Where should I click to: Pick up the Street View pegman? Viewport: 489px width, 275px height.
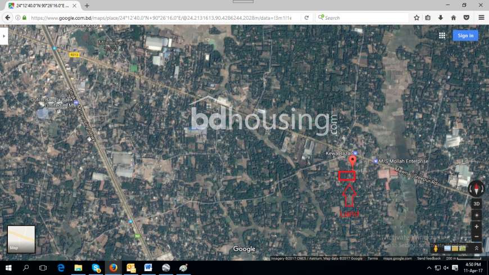click(x=436, y=249)
